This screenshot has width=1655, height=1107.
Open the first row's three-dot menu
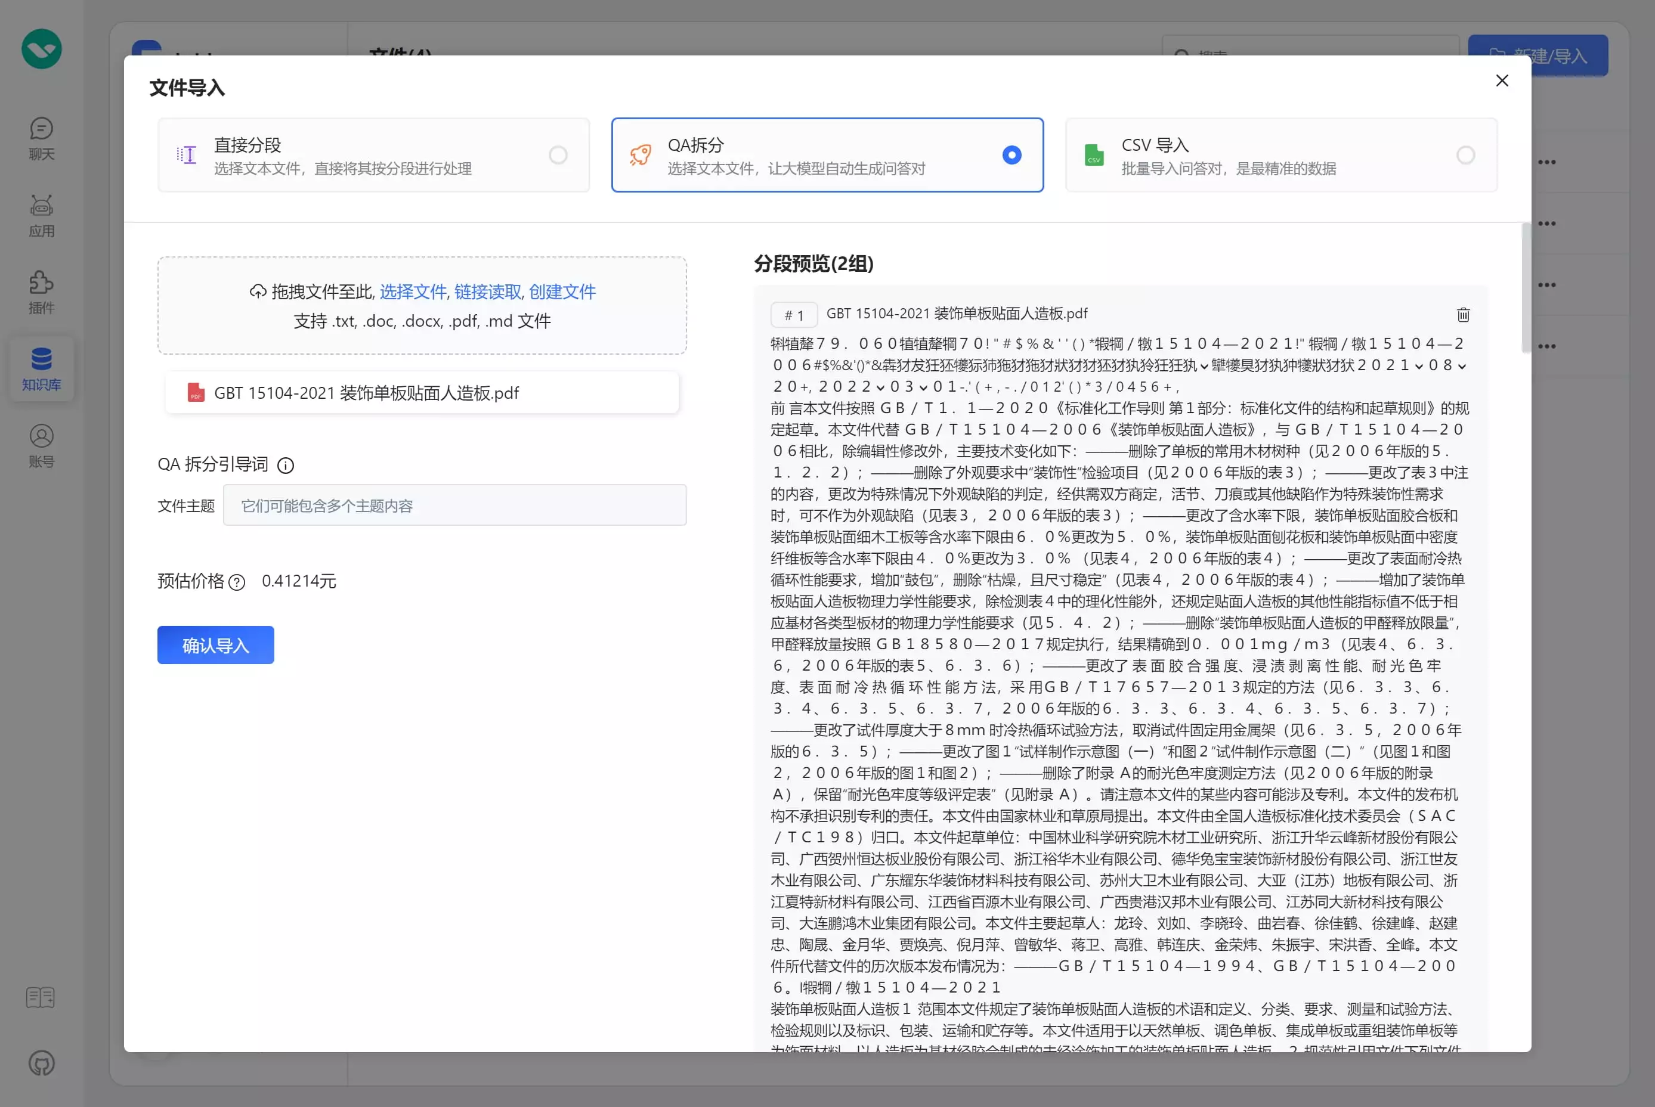click(x=1547, y=162)
